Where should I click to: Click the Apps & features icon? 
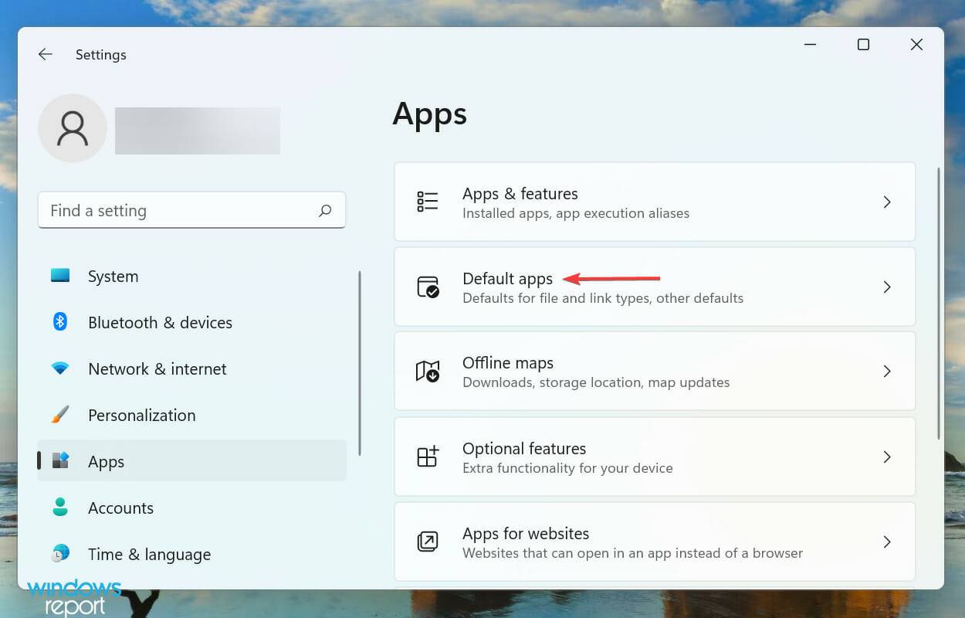click(428, 202)
